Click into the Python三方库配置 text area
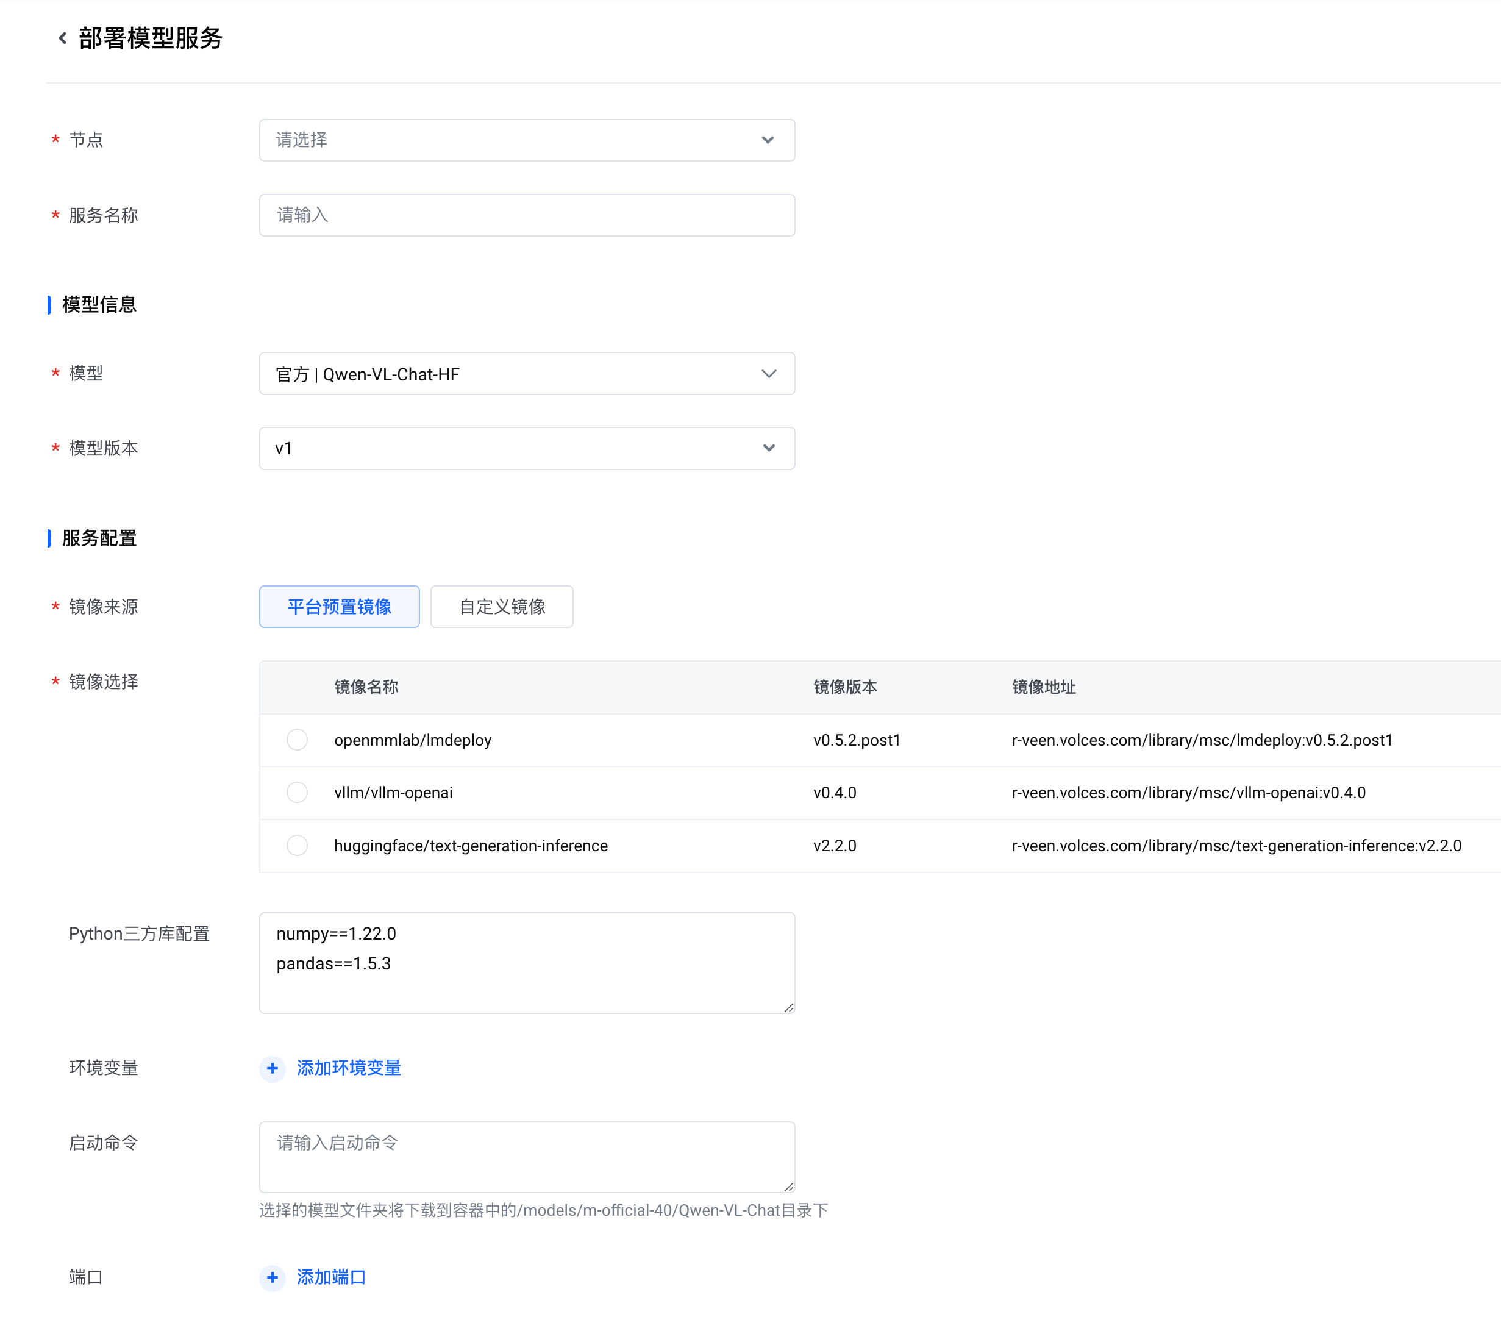Viewport: 1501px width, 1317px height. click(x=527, y=963)
